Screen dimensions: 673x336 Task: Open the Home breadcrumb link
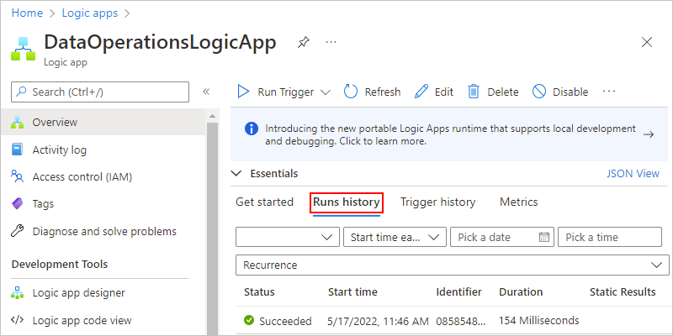(27, 13)
